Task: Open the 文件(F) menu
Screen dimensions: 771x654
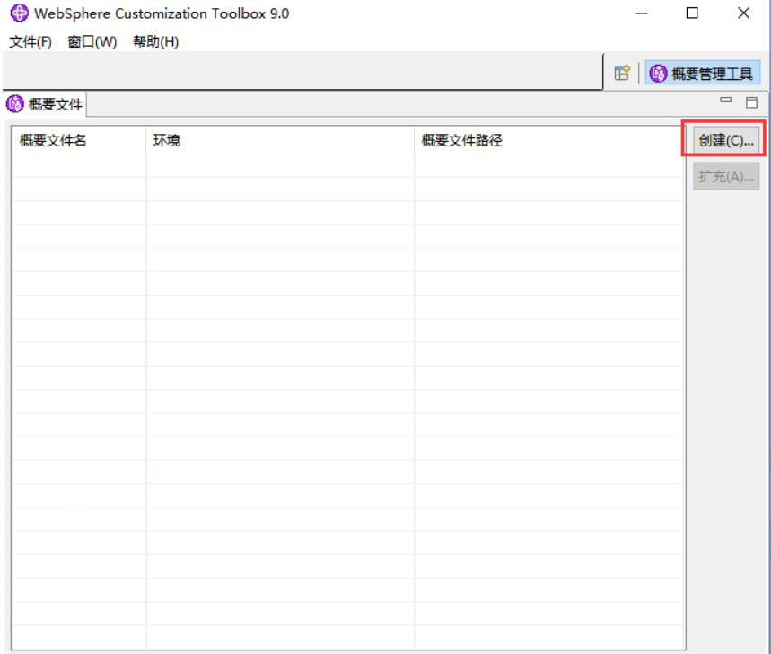Action: tap(31, 42)
